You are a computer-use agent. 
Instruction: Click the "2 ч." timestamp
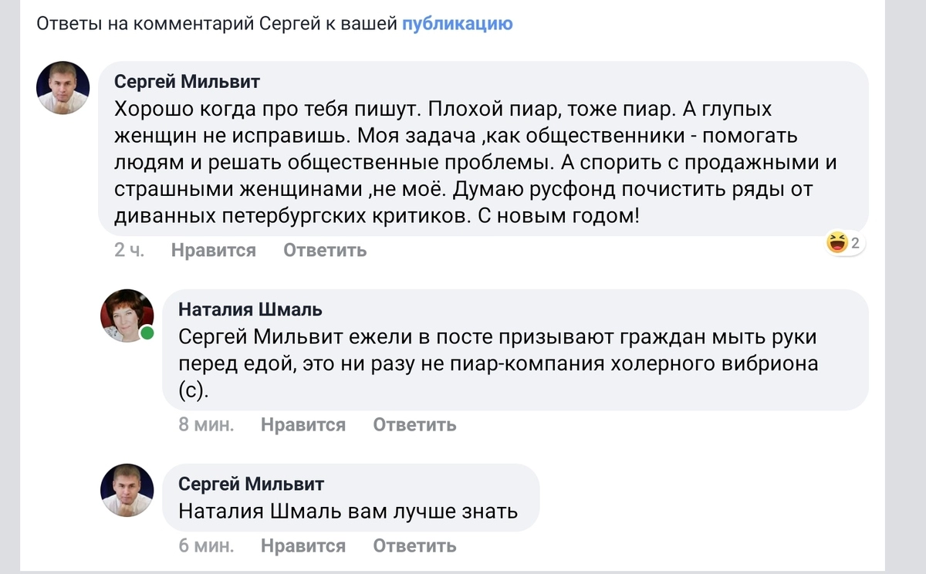click(130, 250)
